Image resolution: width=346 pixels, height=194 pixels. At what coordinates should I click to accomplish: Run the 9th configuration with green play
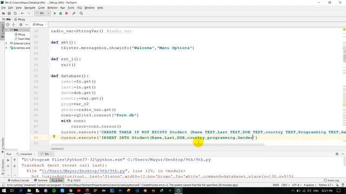[55, 13]
